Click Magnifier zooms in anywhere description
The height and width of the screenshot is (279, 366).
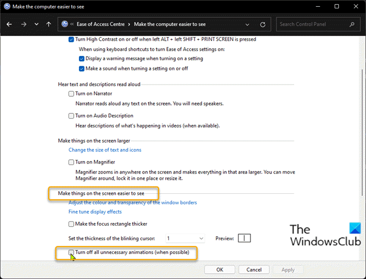click(185, 175)
